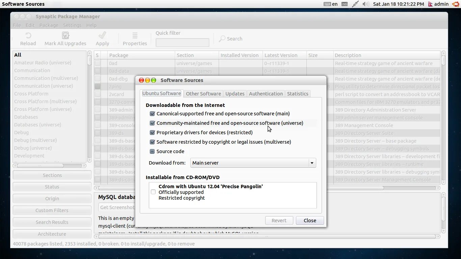Open the keyboard layout indicator in top panel
The width and height of the screenshot is (461, 259).
click(x=330, y=4)
